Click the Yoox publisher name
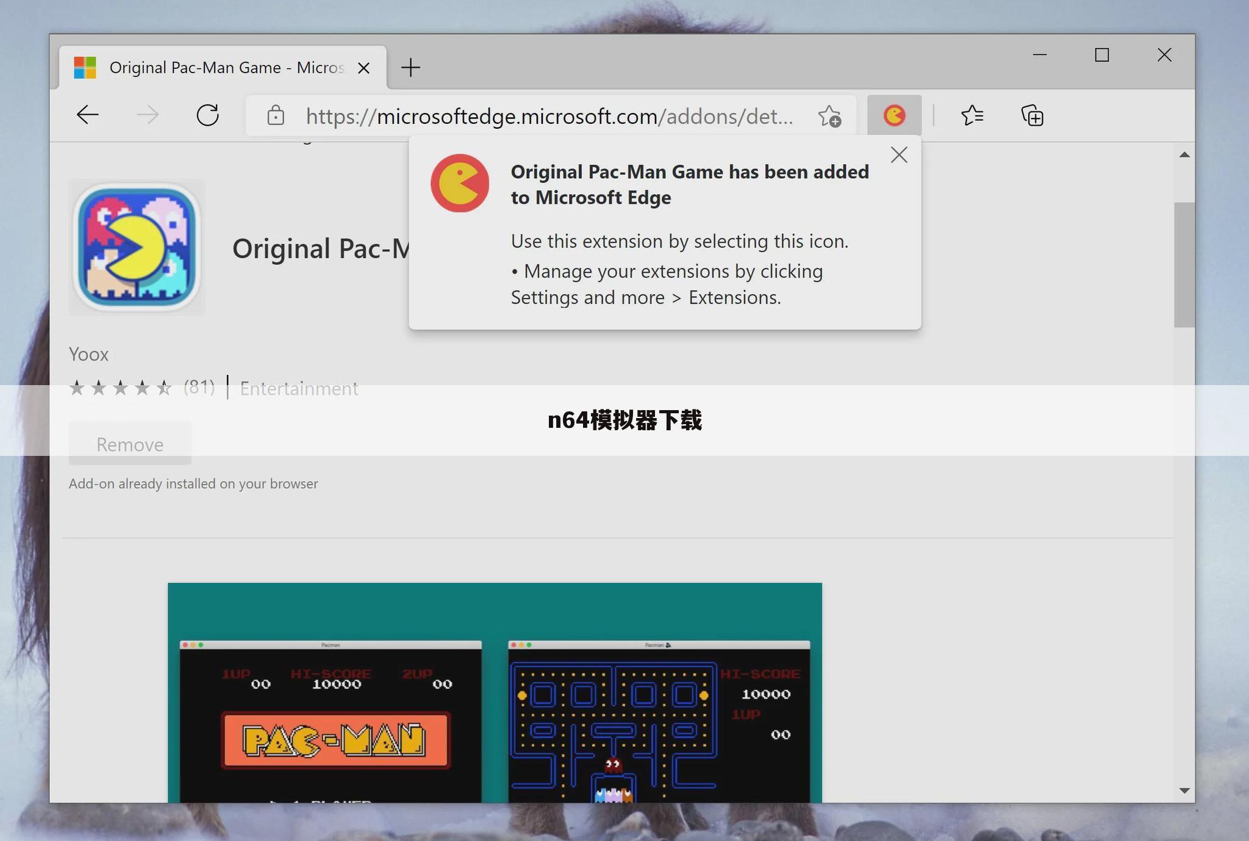 [x=88, y=354]
